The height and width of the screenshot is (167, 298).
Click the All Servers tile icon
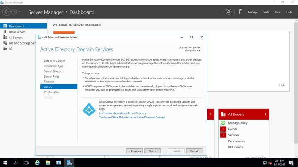pyautogui.click(x=223, y=114)
